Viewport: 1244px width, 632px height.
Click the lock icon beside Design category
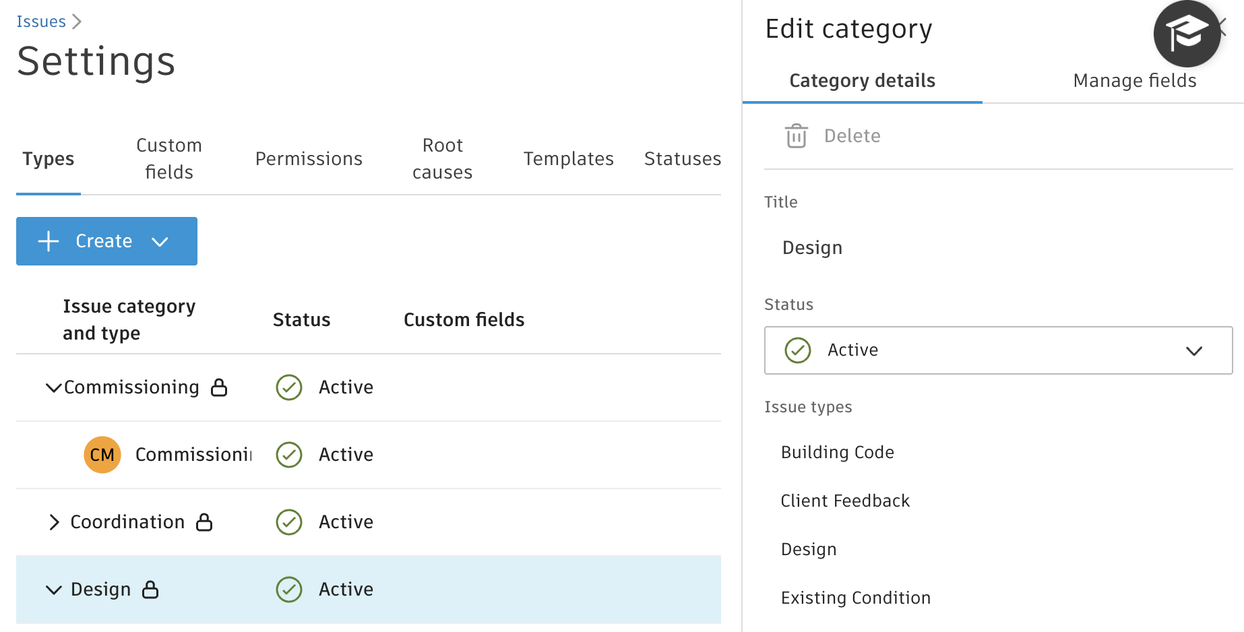(x=150, y=590)
